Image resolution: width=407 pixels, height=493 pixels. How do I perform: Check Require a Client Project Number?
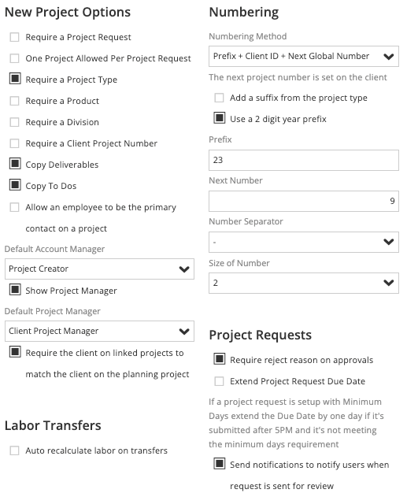click(x=14, y=143)
